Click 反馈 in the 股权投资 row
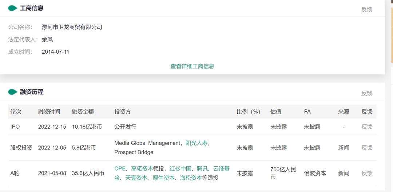The image size is (393, 192). pyautogui.click(x=367, y=148)
